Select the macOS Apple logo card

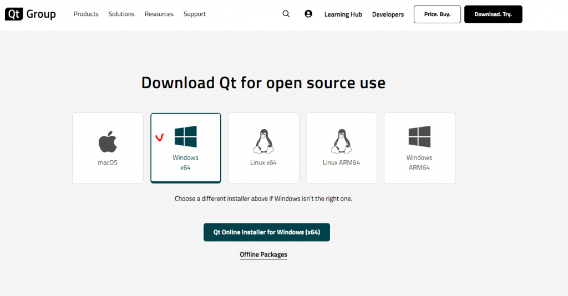tap(108, 148)
